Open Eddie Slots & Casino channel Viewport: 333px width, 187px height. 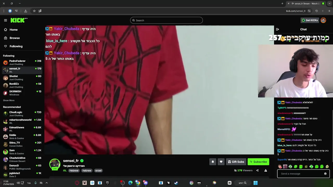pos(22,137)
